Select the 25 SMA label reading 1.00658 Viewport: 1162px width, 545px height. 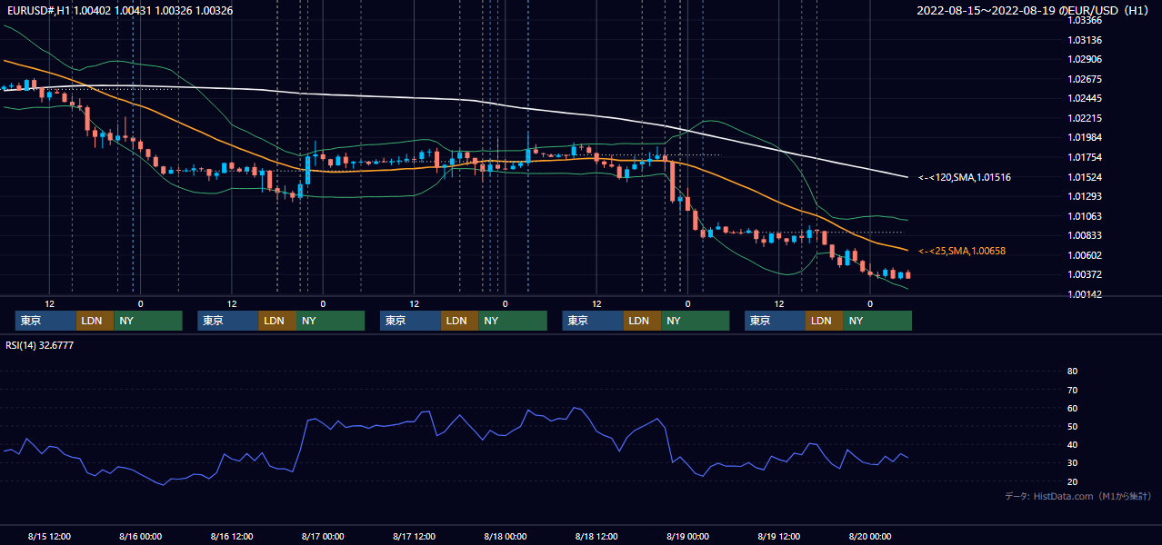[962, 251]
